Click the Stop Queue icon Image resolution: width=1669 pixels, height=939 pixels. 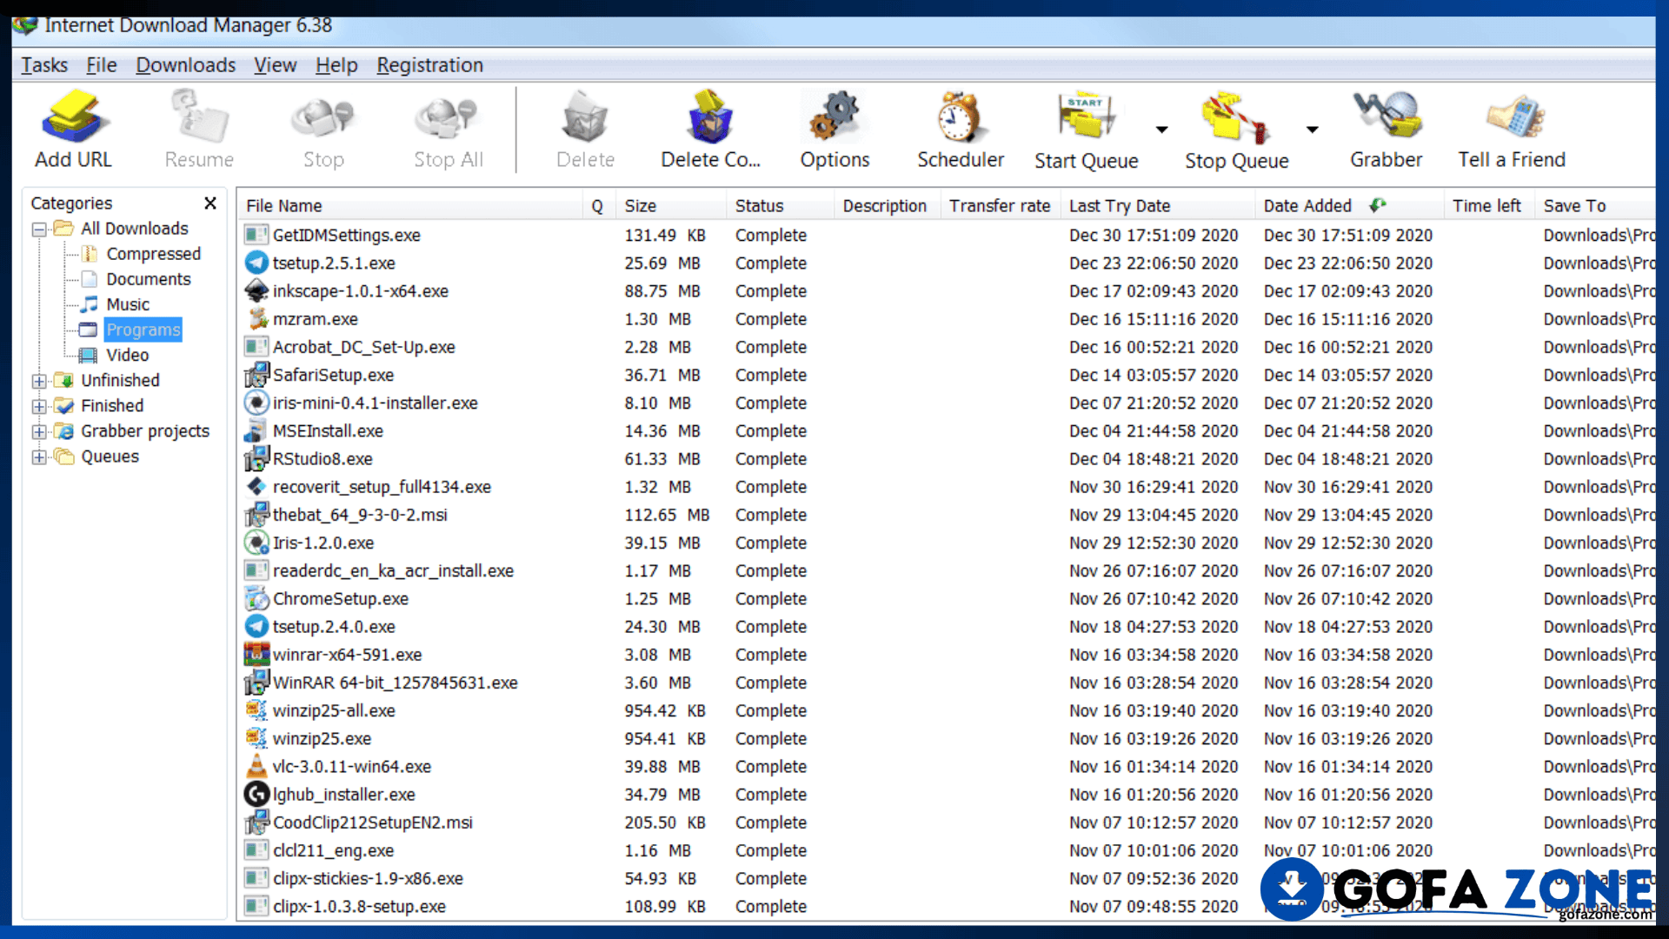(1236, 117)
